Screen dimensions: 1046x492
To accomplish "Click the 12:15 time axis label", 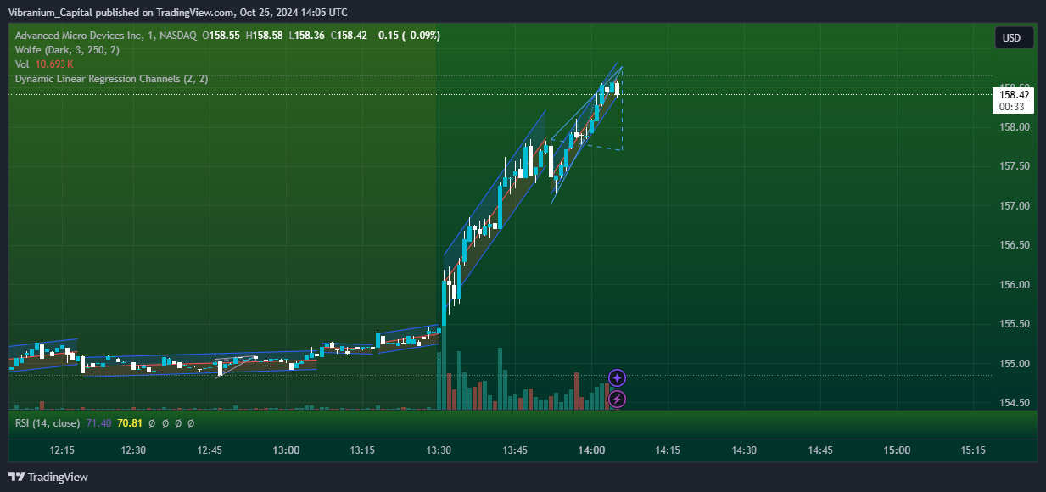I will 62,450.
